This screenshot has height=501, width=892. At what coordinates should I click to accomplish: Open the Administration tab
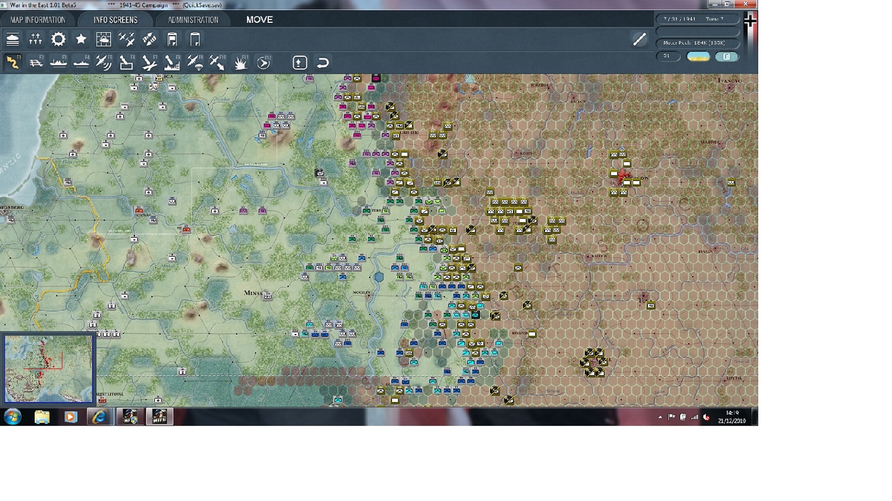tap(193, 19)
